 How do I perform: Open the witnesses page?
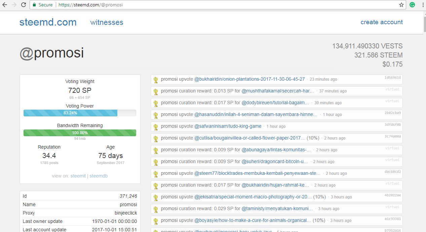pyautogui.click(x=107, y=23)
